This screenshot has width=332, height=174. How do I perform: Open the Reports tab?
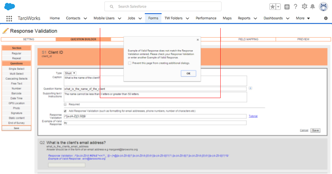pyautogui.click(x=244, y=18)
